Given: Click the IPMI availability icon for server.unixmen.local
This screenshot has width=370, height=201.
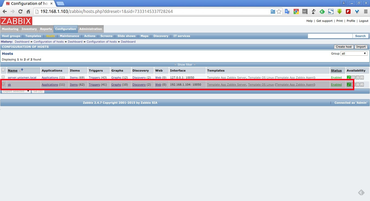Looking at the screenshot, I should tap(362, 78).
